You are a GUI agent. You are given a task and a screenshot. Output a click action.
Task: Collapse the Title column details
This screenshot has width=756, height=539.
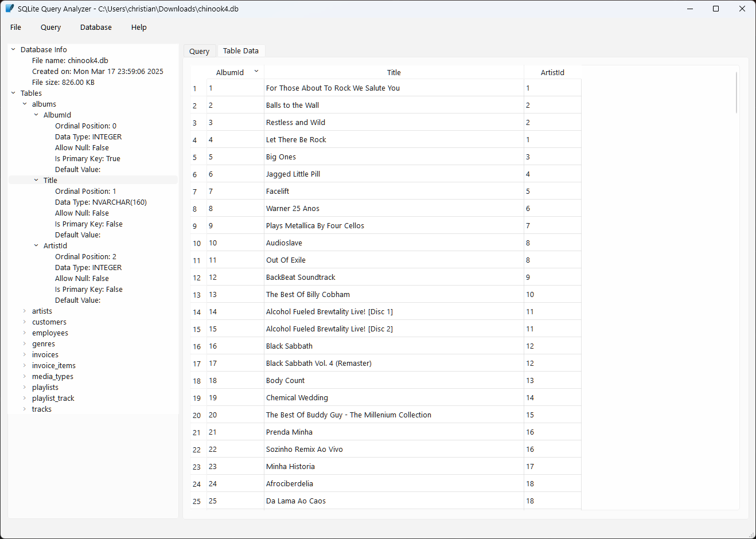(36, 179)
